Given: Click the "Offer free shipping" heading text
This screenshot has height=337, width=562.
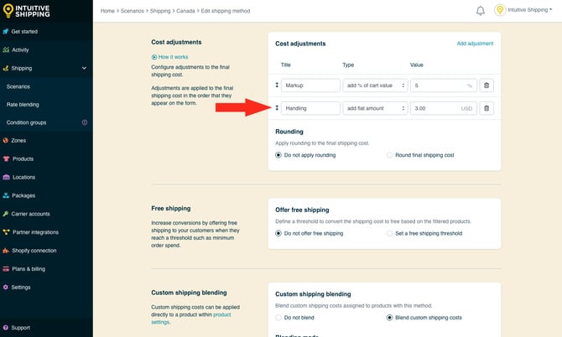Looking at the screenshot, I should click(302, 210).
